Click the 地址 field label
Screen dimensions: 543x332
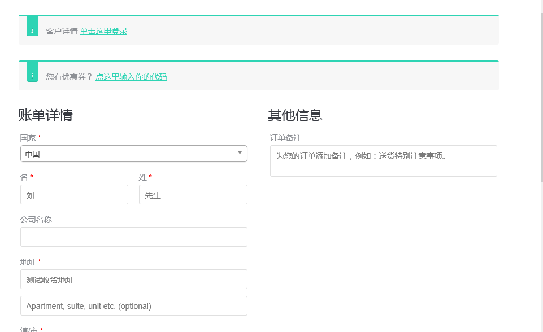point(28,262)
